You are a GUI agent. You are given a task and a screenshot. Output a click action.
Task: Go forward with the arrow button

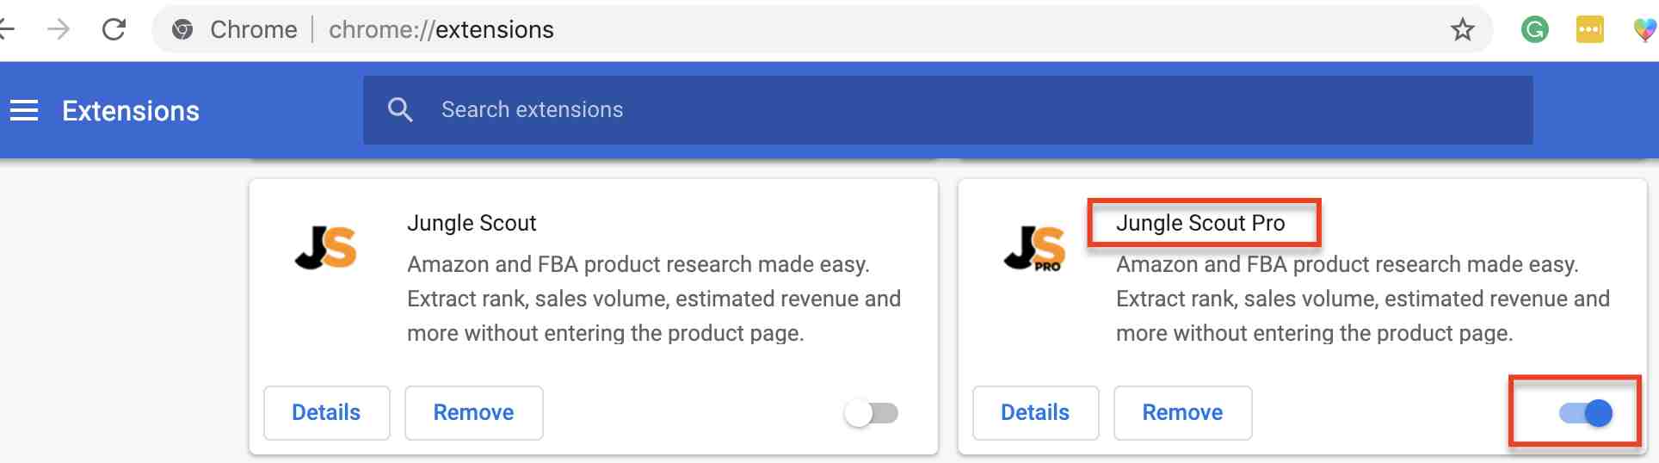pos(58,30)
